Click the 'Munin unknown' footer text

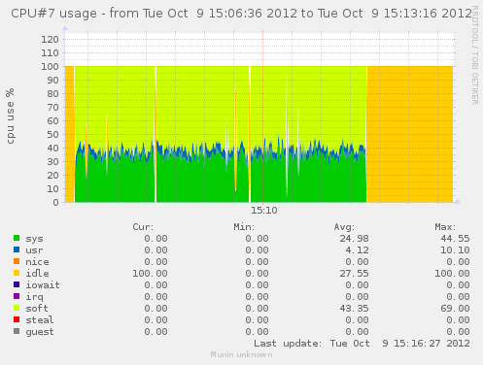pyautogui.click(x=241, y=354)
